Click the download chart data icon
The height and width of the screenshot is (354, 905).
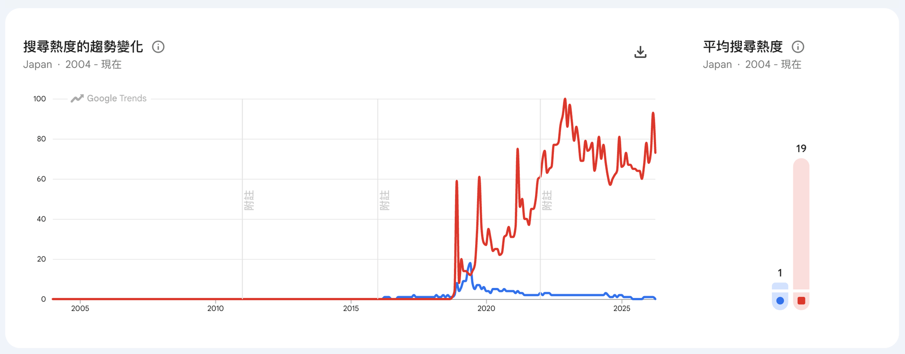pos(640,52)
